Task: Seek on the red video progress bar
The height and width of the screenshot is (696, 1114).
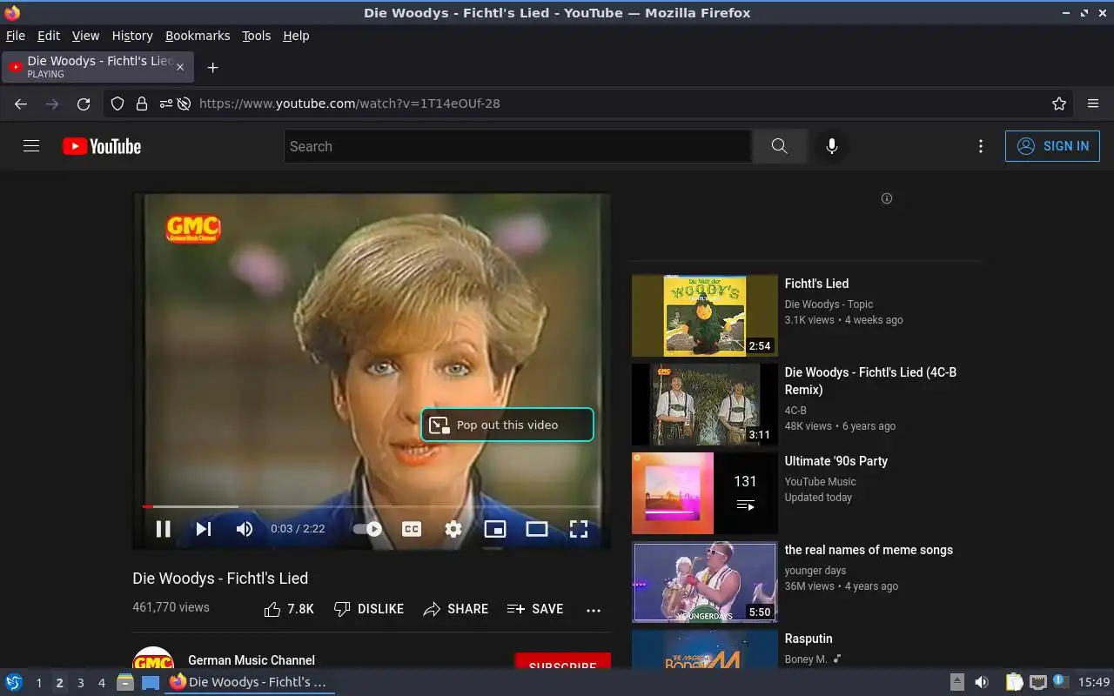Action: 372,506
